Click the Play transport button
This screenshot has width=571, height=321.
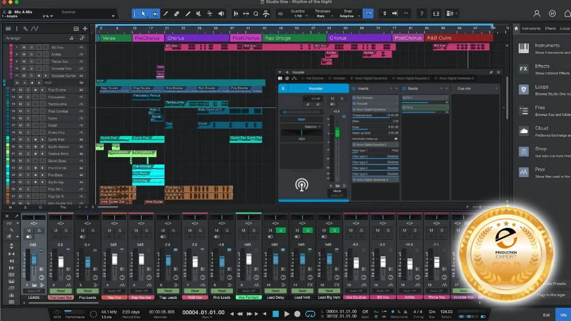[x=287, y=314]
